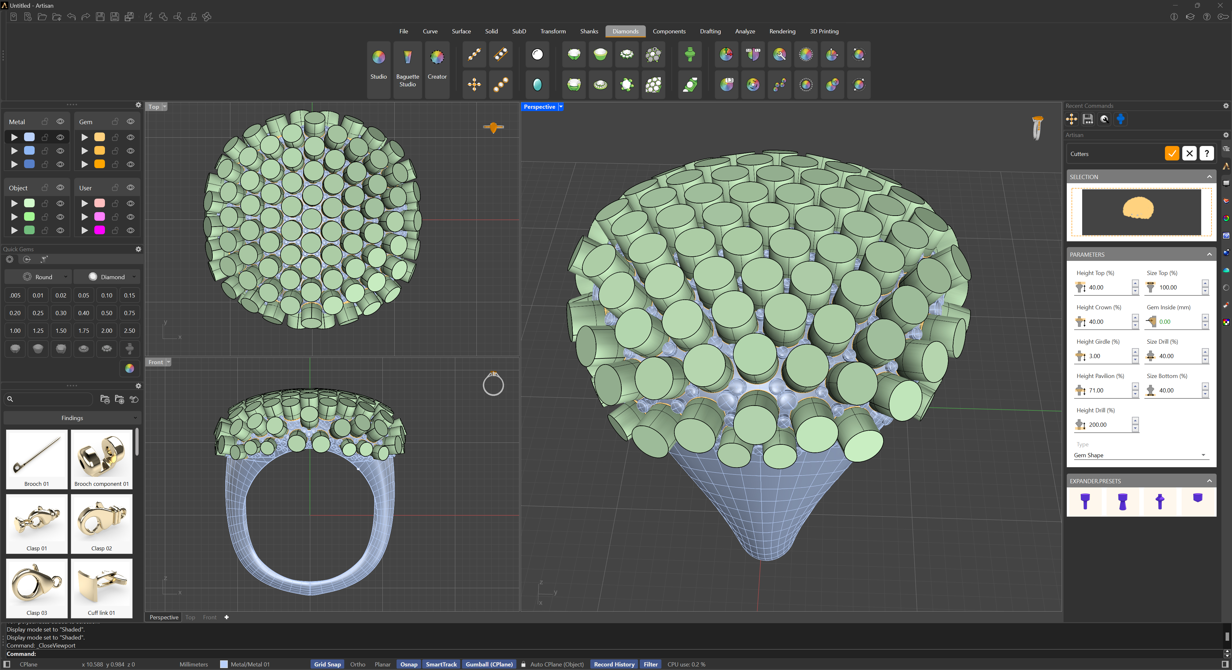This screenshot has height=670, width=1232.
Task: Click the white round gem icon in ribbon
Action: pos(538,55)
